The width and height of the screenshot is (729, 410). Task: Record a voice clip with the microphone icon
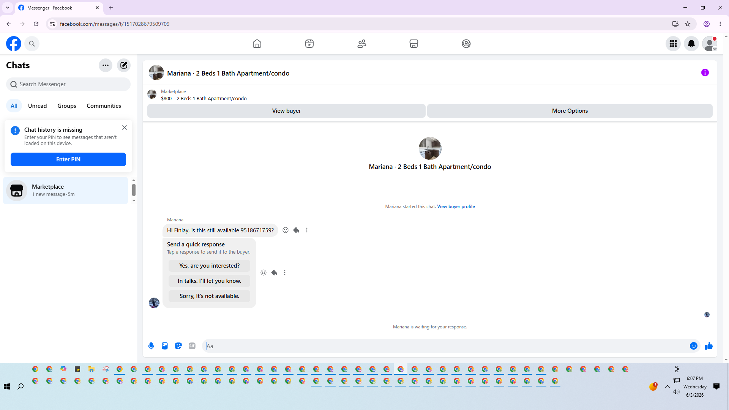pos(151,346)
